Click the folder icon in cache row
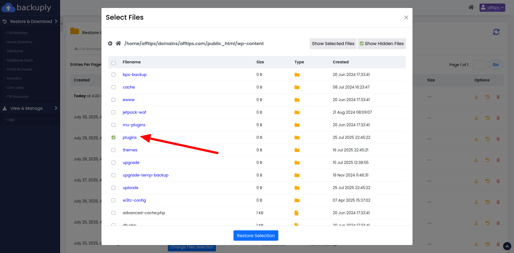 [x=297, y=87]
